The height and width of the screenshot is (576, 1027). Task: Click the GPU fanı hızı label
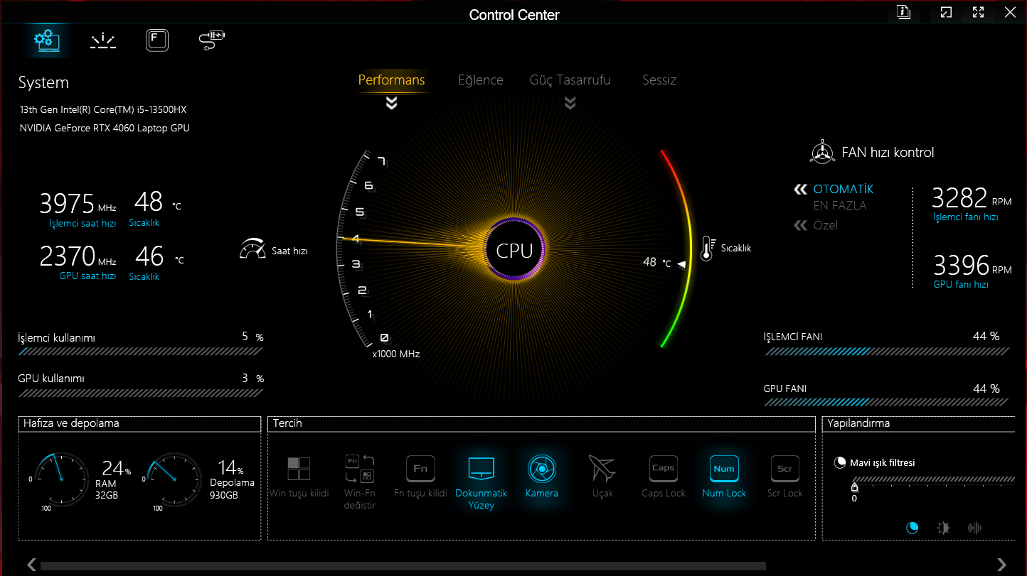[x=961, y=284]
